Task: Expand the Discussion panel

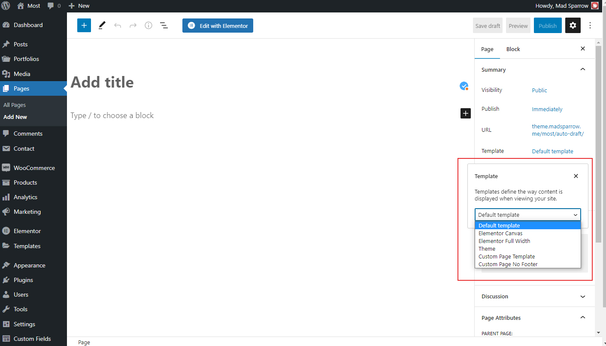Action: (x=534, y=296)
